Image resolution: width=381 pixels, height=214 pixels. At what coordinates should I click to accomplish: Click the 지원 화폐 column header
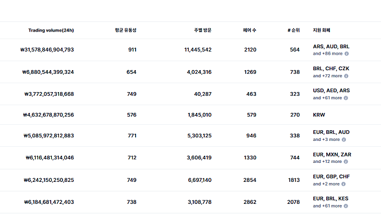coord(321,30)
